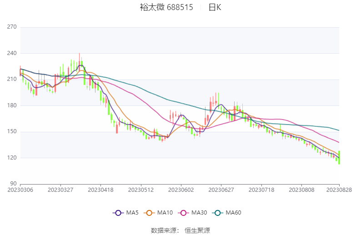This screenshot has width=361, height=235.
Task: Click the MA60 legend label text
Action: (233, 213)
